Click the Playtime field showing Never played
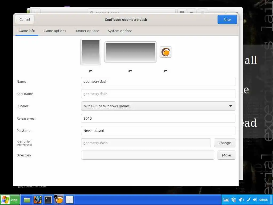This screenshot has width=273, height=205. 158,131
